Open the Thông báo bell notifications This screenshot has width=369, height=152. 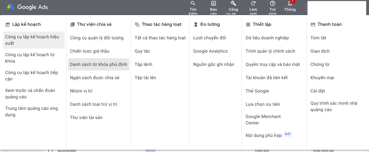(290, 3)
